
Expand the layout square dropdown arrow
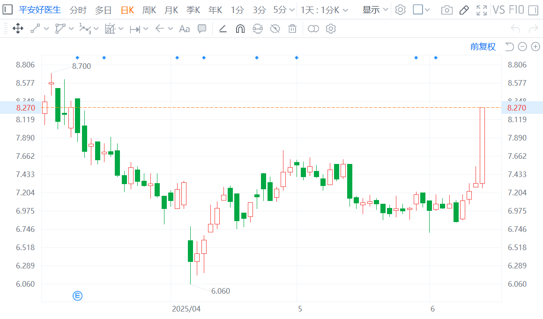(427, 10)
